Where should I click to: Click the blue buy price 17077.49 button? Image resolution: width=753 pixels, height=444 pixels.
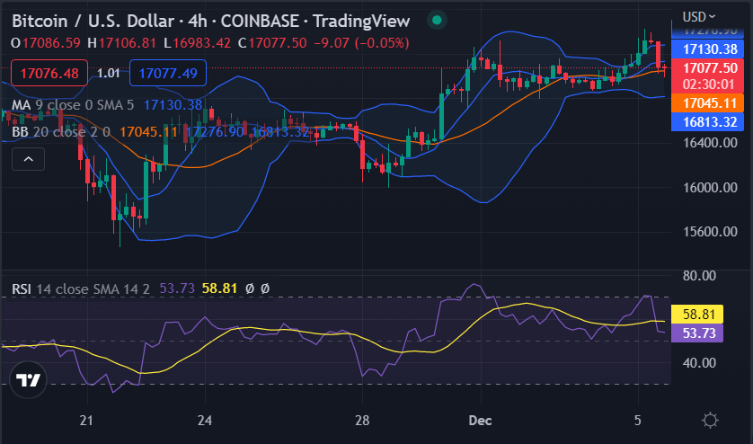[168, 73]
